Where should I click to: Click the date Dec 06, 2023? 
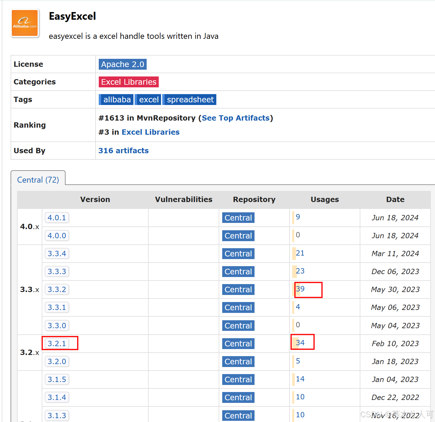click(x=395, y=271)
